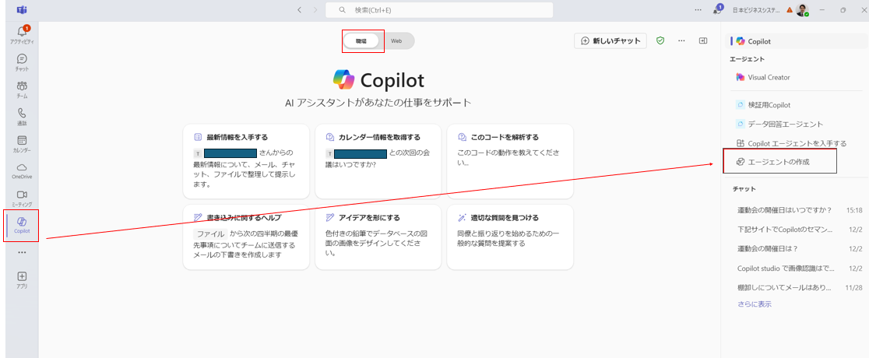
Task: Go back with the navigation arrow
Action: pyautogui.click(x=299, y=10)
